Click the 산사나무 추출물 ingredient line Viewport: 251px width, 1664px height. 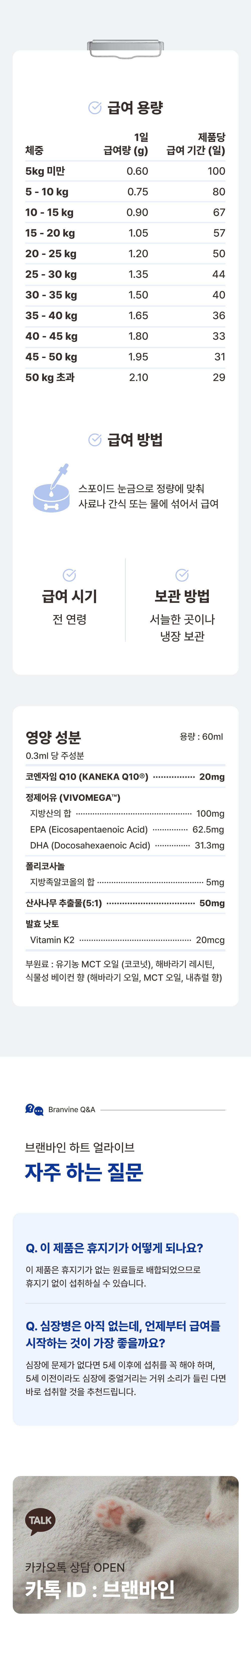tap(125, 903)
